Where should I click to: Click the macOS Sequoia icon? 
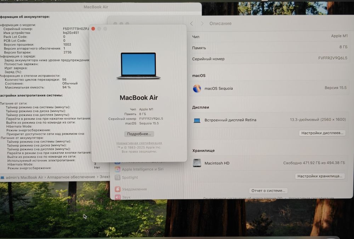197,89
